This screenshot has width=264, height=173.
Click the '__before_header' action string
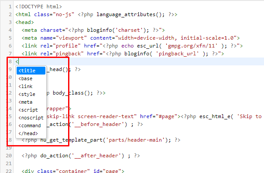[98, 125]
